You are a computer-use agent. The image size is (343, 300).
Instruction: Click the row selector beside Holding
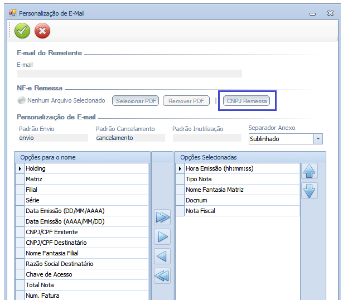[x=20, y=168]
